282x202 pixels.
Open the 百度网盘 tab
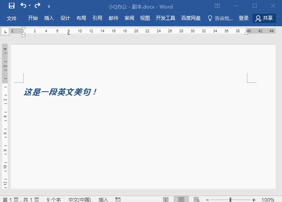[x=191, y=18]
